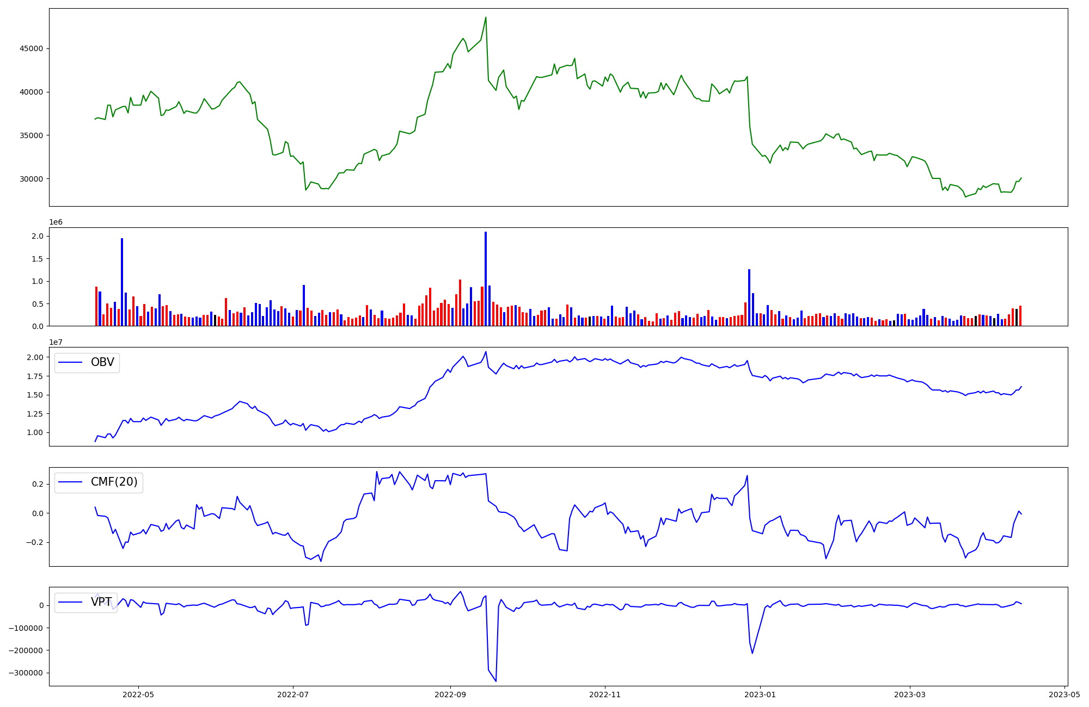Click the 2022-07 x-axis date label

pyautogui.click(x=293, y=694)
